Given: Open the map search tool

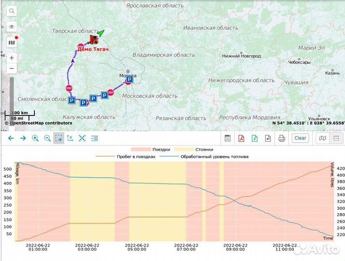Looking at the screenshot, I should [x=12, y=11].
